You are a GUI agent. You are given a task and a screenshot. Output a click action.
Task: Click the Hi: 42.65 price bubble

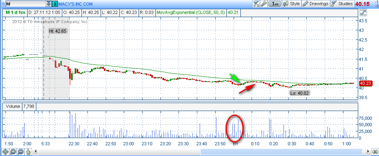coord(58,31)
